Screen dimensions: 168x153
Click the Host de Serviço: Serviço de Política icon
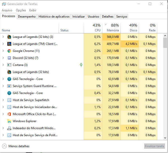click(x=9, y=135)
